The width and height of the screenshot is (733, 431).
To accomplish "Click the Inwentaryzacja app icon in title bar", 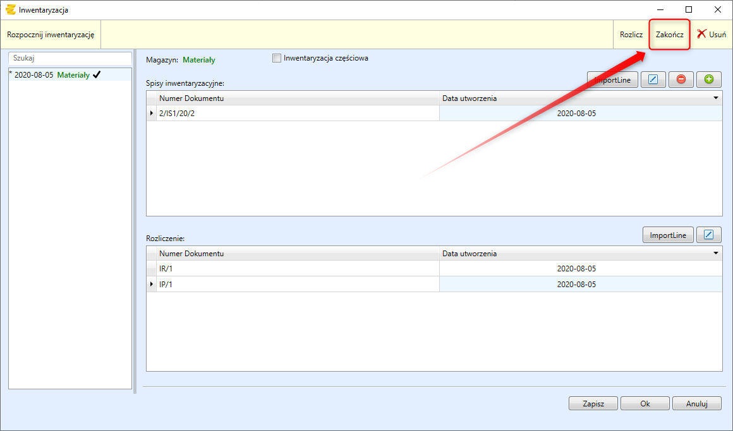I will (x=10, y=9).
